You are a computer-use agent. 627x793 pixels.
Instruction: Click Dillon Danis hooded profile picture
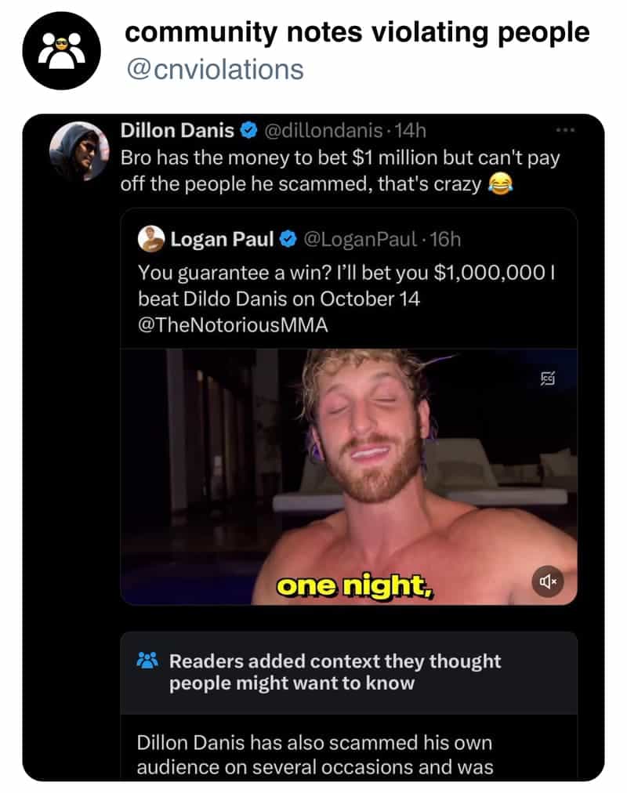point(79,151)
